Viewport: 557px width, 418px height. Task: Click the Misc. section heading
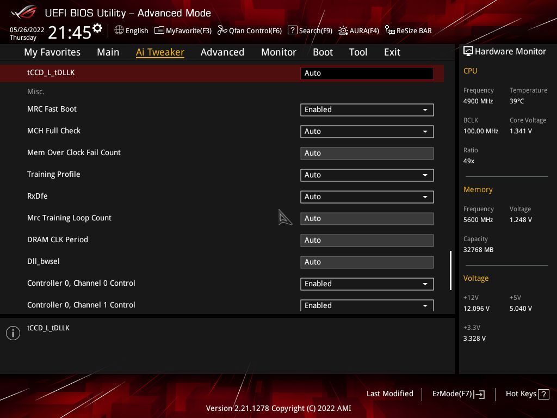[36, 91]
